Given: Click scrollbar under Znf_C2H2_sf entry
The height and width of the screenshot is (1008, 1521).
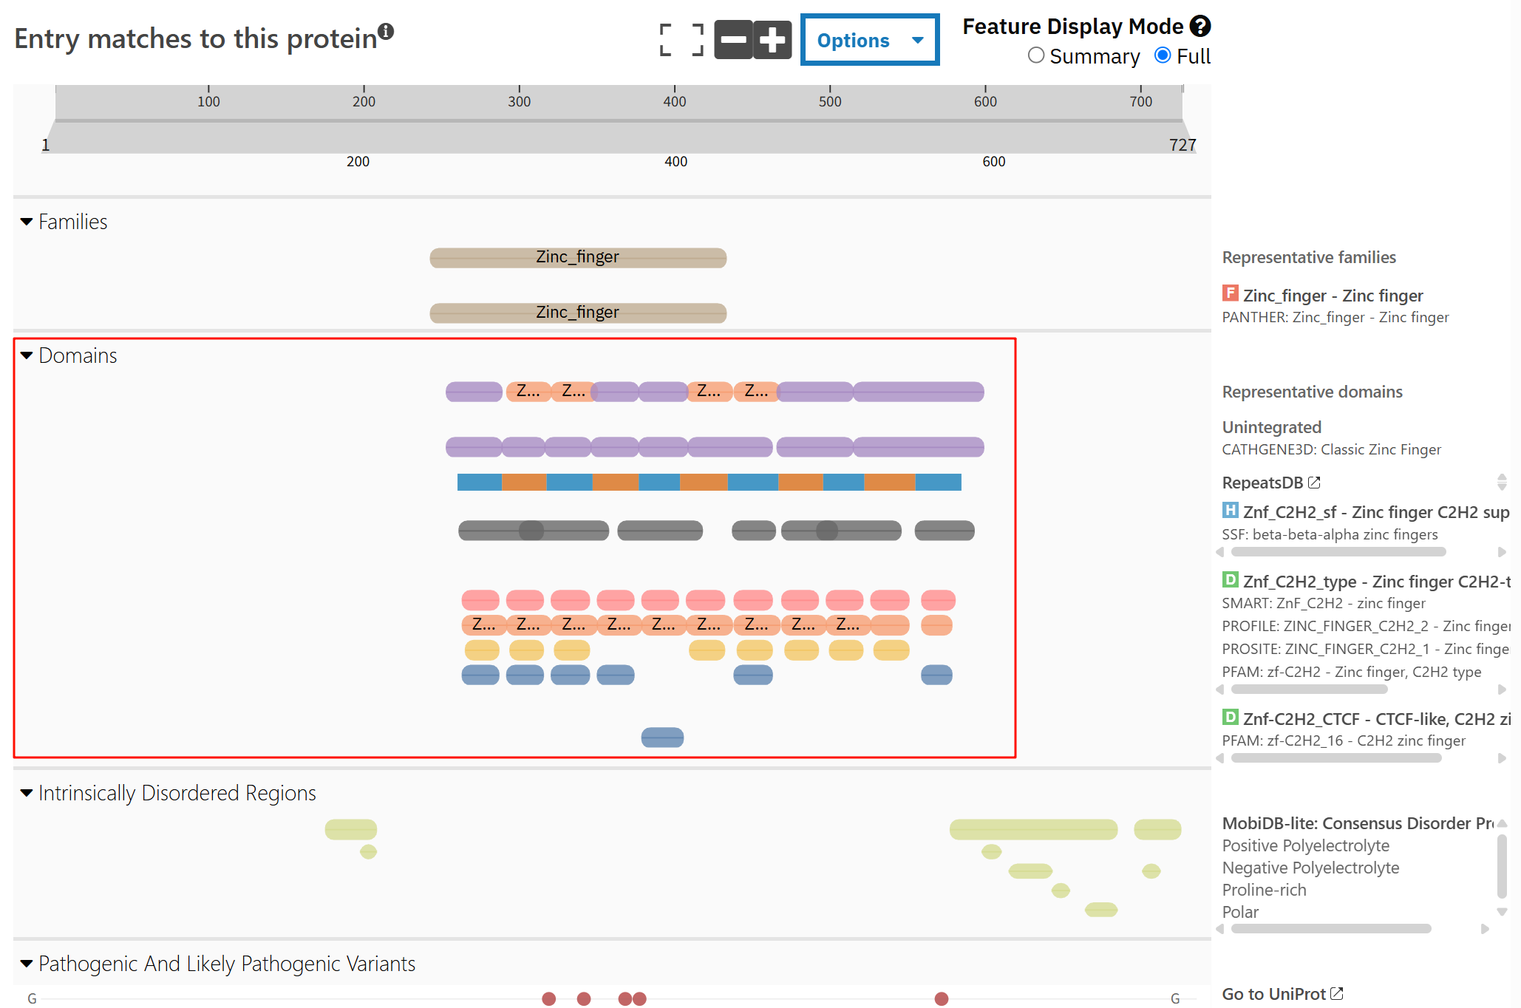Looking at the screenshot, I should [x=1338, y=552].
